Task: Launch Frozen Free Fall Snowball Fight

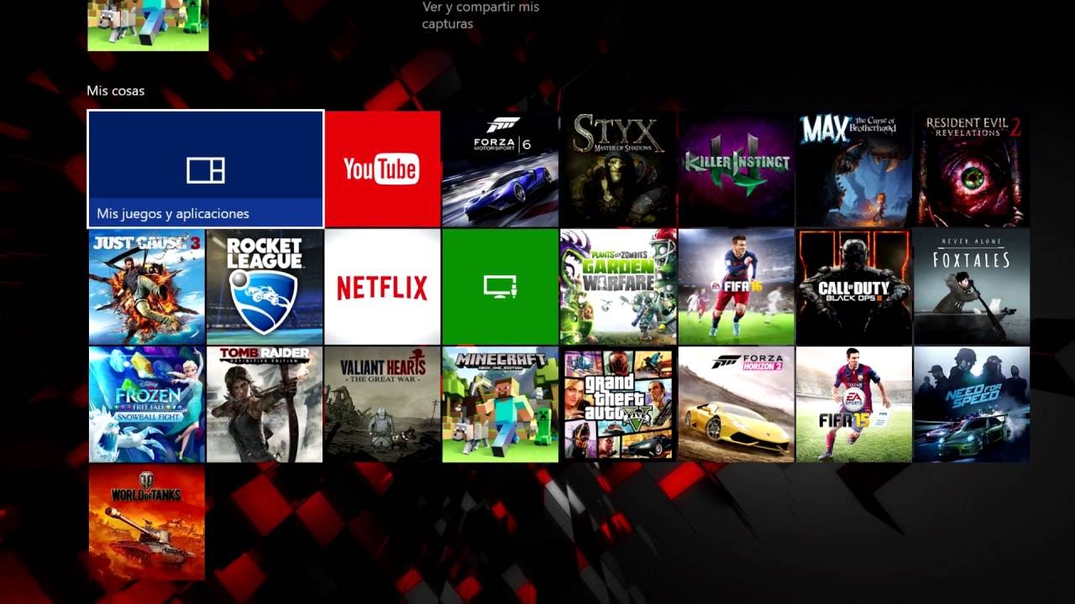Action: tap(147, 404)
